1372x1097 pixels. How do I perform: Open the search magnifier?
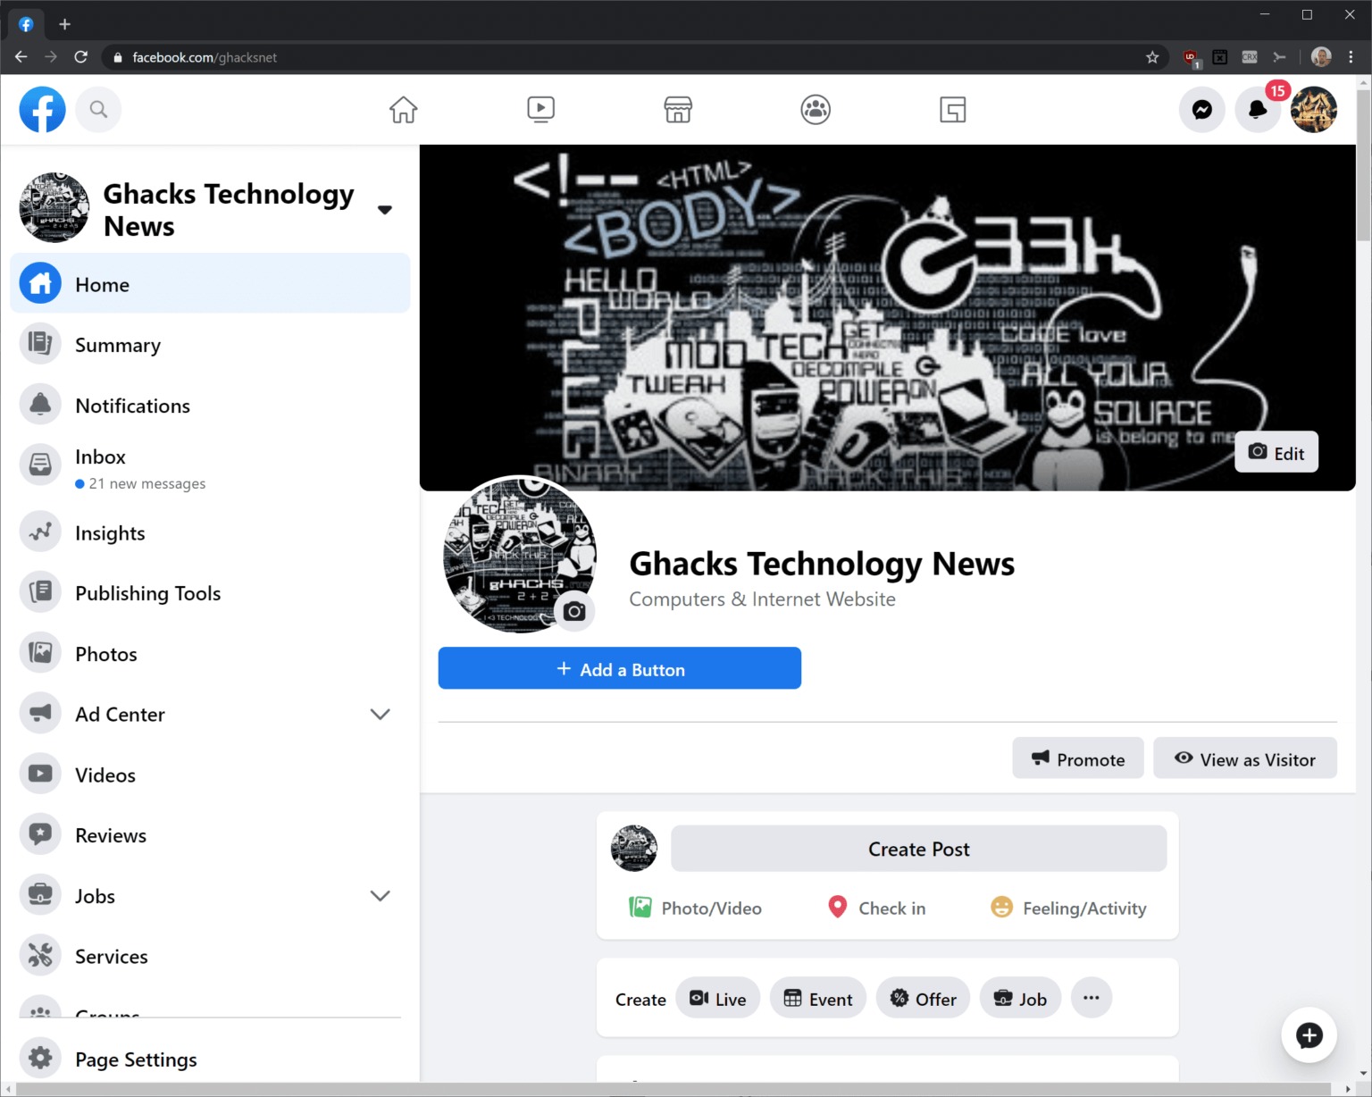[98, 109]
